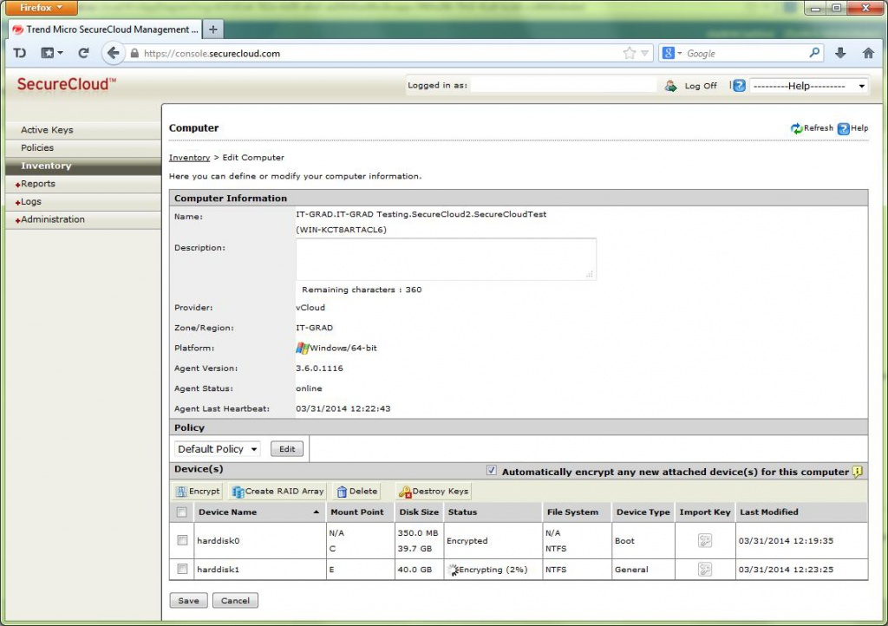Click the Destroy Keys icon
This screenshot has height=626, width=888.
(405, 492)
